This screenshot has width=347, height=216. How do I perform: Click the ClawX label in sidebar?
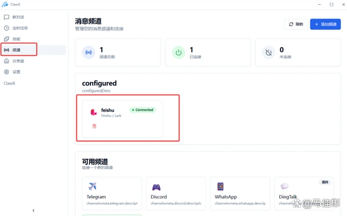pos(9,83)
